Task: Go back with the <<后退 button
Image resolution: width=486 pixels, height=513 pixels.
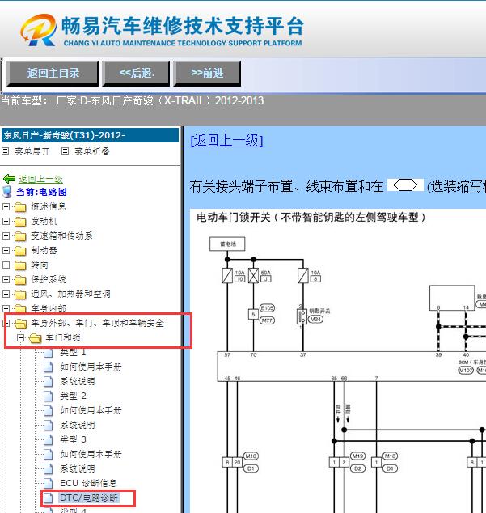Action: click(136, 74)
